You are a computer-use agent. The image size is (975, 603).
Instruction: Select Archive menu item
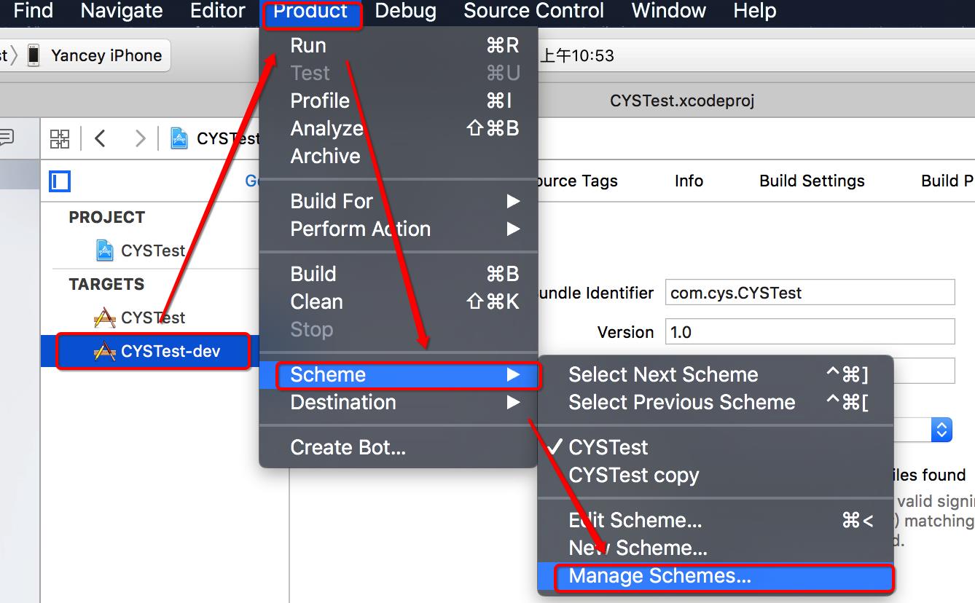[x=399, y=156]
